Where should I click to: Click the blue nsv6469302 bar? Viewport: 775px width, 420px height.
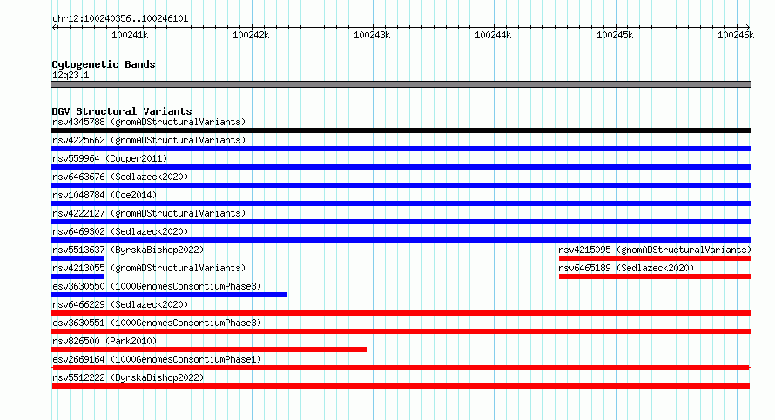point(401,240)
